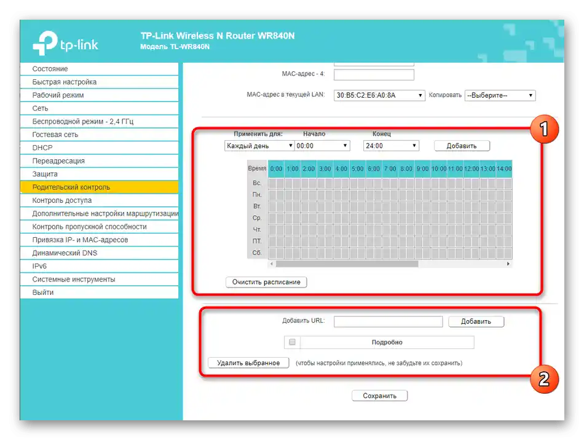The image size is (584, 440).
Task: Click Добавить button beside URL field
Action: pyautogui.click(x=476, y=321)
